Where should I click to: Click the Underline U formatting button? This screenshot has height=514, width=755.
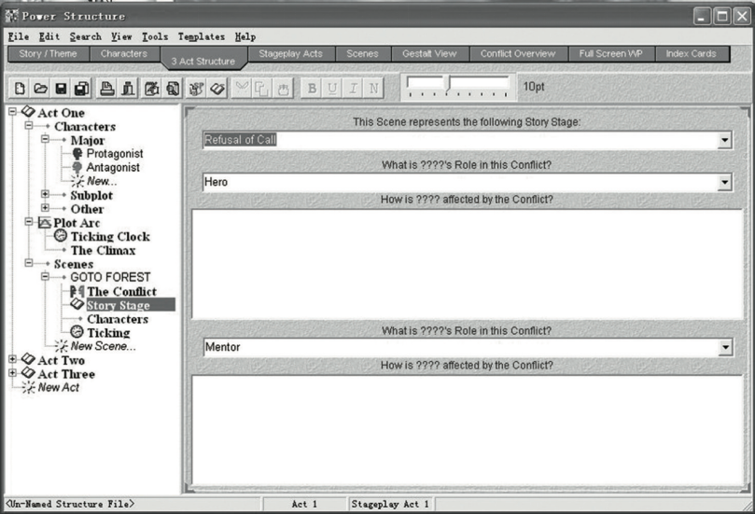332,88
